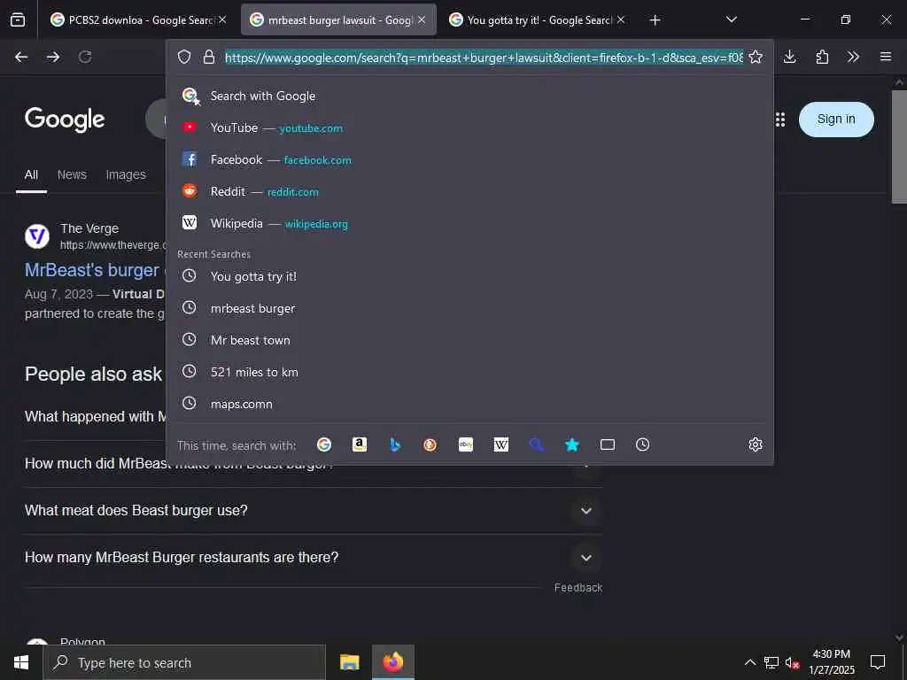
Task: Click the Sign in button
Action: [x=836, y=120]
